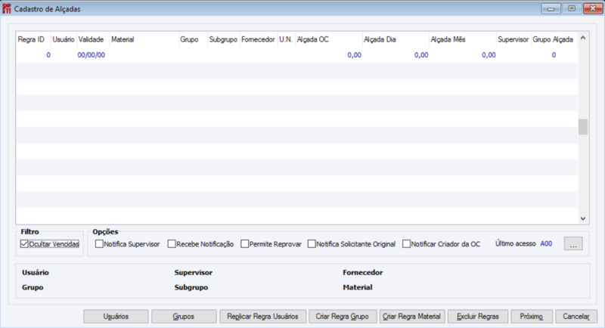Click the Alçada Dia column header
This screenshot has width=605, height=328.
point(396,39)
